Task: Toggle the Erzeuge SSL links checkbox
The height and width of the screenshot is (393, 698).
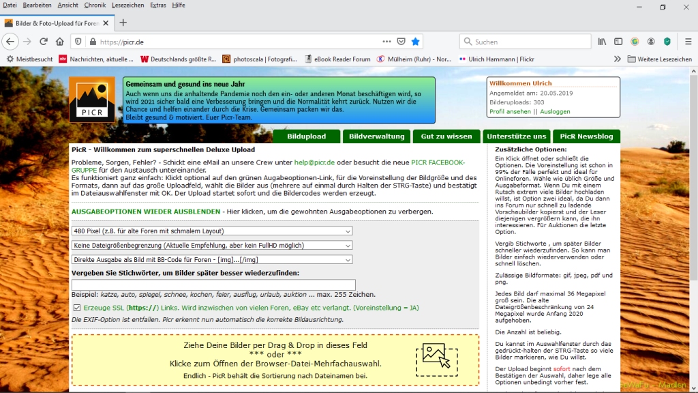Action: pos(76,308)
